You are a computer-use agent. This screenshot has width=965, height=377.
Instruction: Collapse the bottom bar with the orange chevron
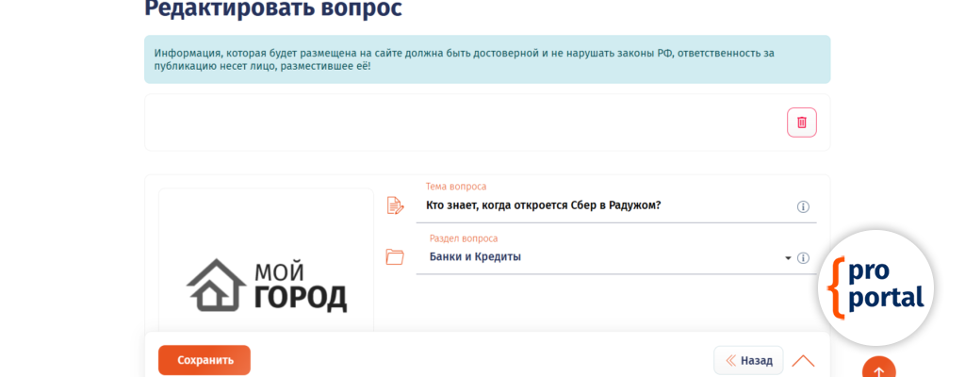(x=803, y=360)
